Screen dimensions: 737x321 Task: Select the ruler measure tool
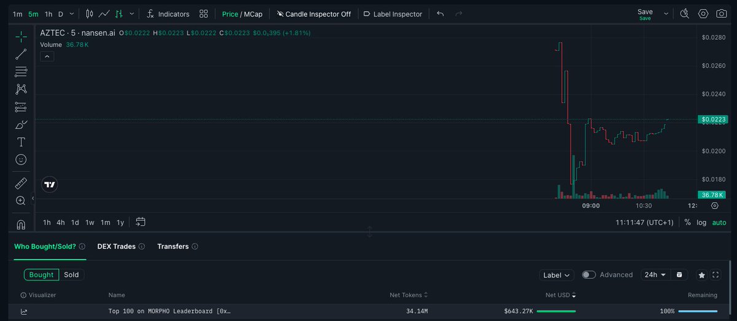pyautogui.click(x=21, y=183)
